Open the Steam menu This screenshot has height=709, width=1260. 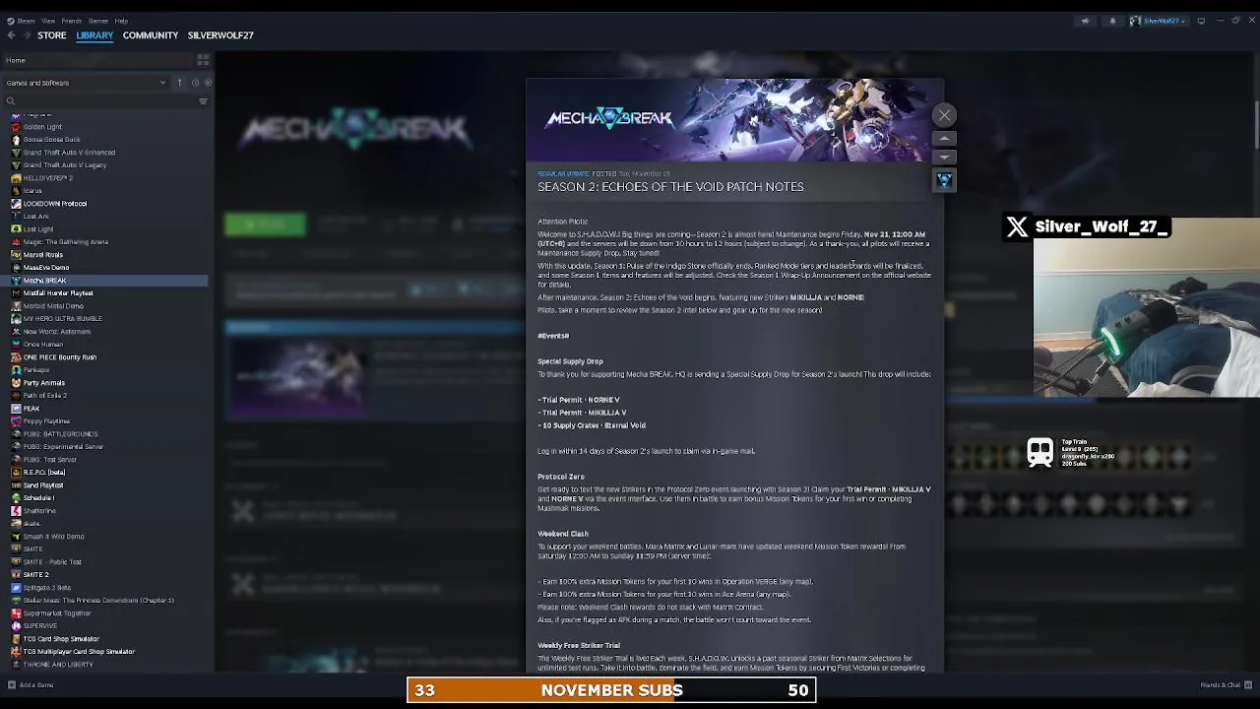click(24, 21)
